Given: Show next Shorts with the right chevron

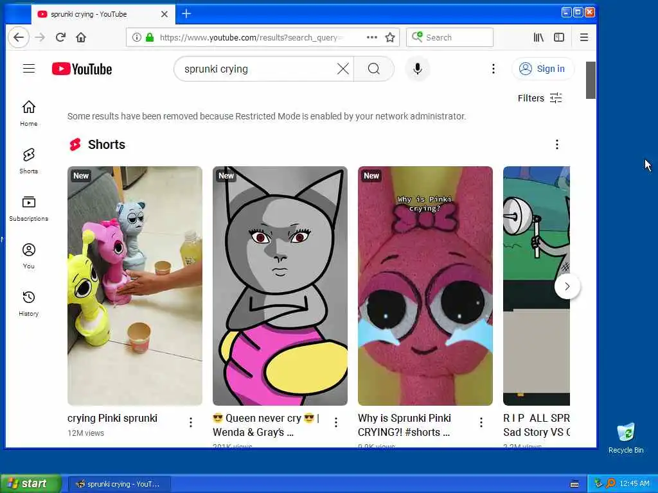Looking at the screenshot, I should click(567, 286).
